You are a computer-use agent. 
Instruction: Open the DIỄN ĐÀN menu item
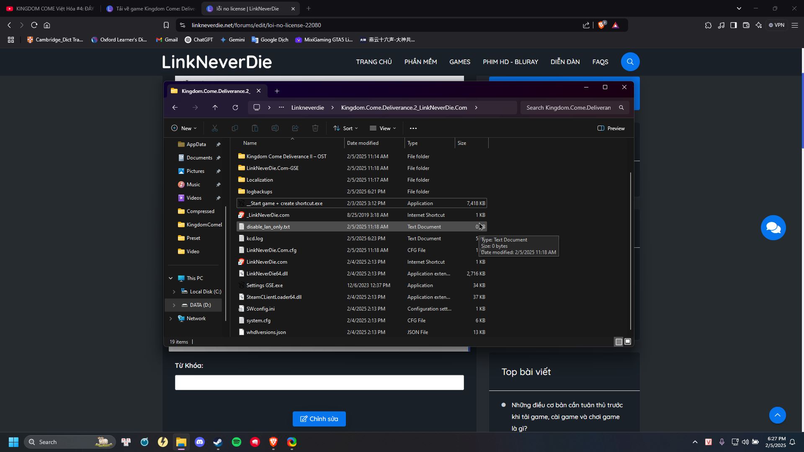(x=565, y=62)
